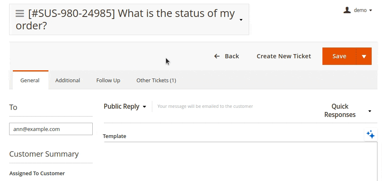Click the ticket title text SUS-980-24985
The height and width of the screenshot is (181, 382).
click(x=72, y=13)
